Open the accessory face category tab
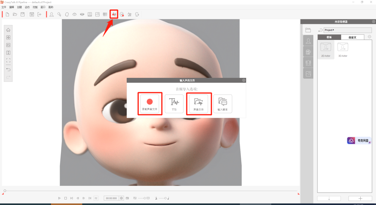376x205 pixels. coord(308,52)
